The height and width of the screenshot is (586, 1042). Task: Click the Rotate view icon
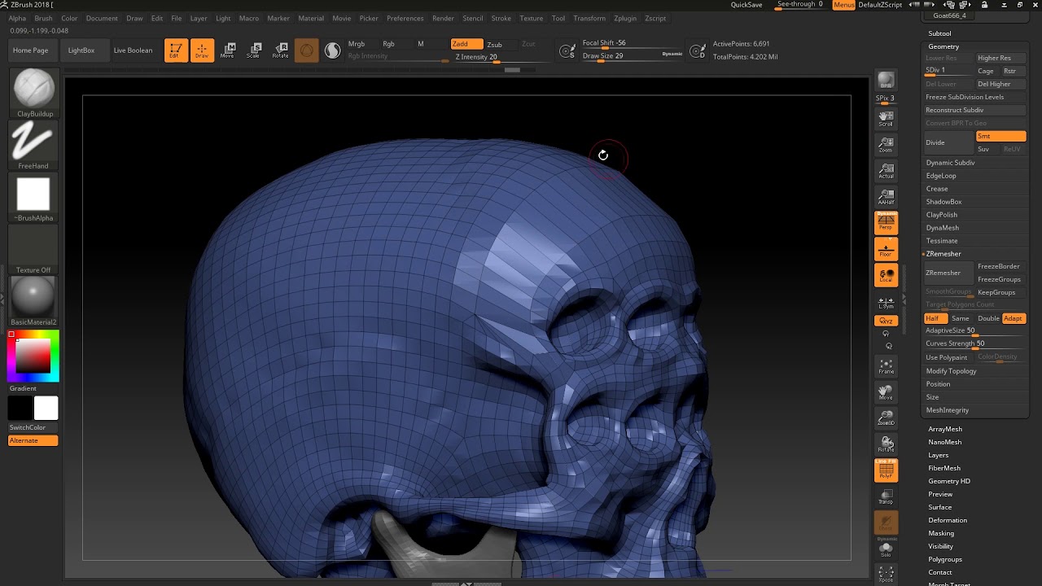[886, 444]
